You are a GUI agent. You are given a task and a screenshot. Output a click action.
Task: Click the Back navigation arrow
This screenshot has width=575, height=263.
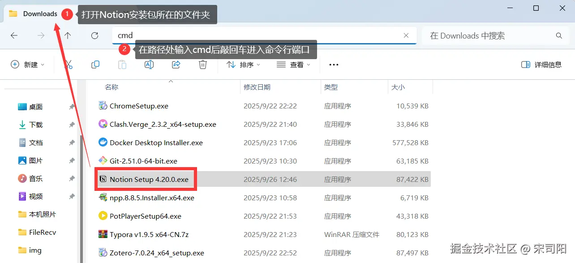tap(14, 35)
